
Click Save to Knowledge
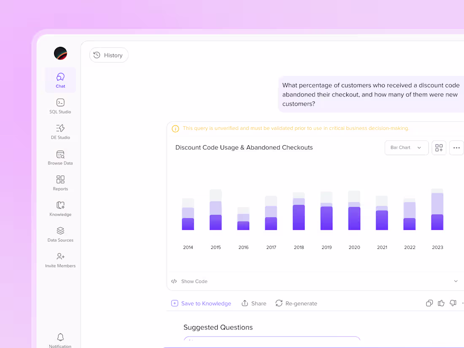(x=201, y=303)
